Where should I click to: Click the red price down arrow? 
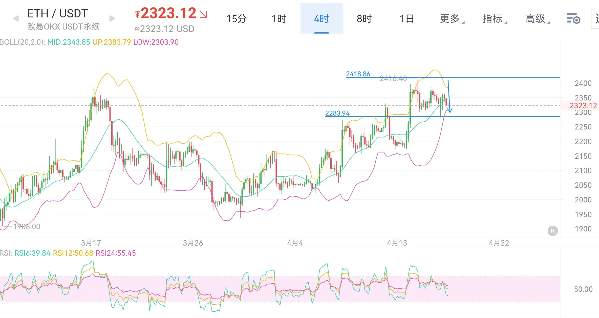pos(203,14)
